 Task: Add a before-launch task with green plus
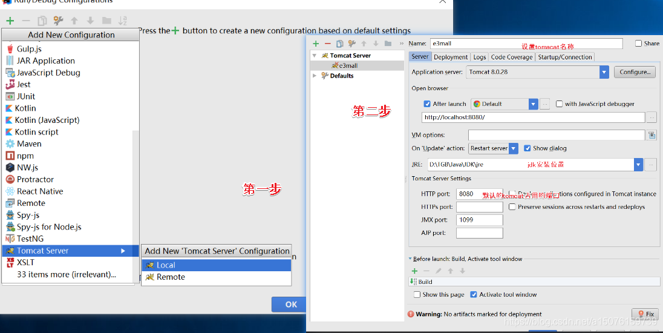414,271
